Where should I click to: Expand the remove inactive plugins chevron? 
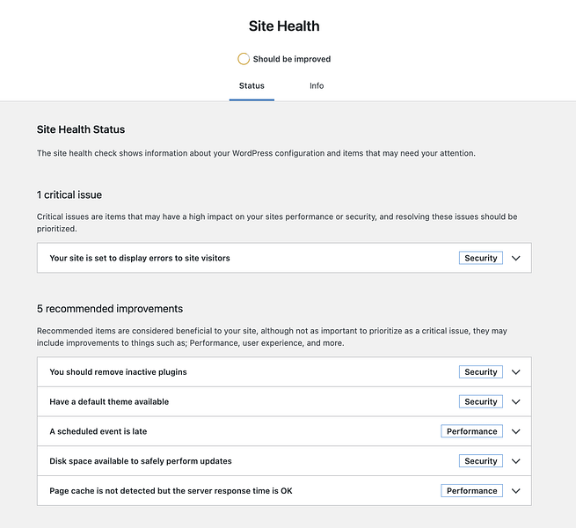tap(516, 372)
